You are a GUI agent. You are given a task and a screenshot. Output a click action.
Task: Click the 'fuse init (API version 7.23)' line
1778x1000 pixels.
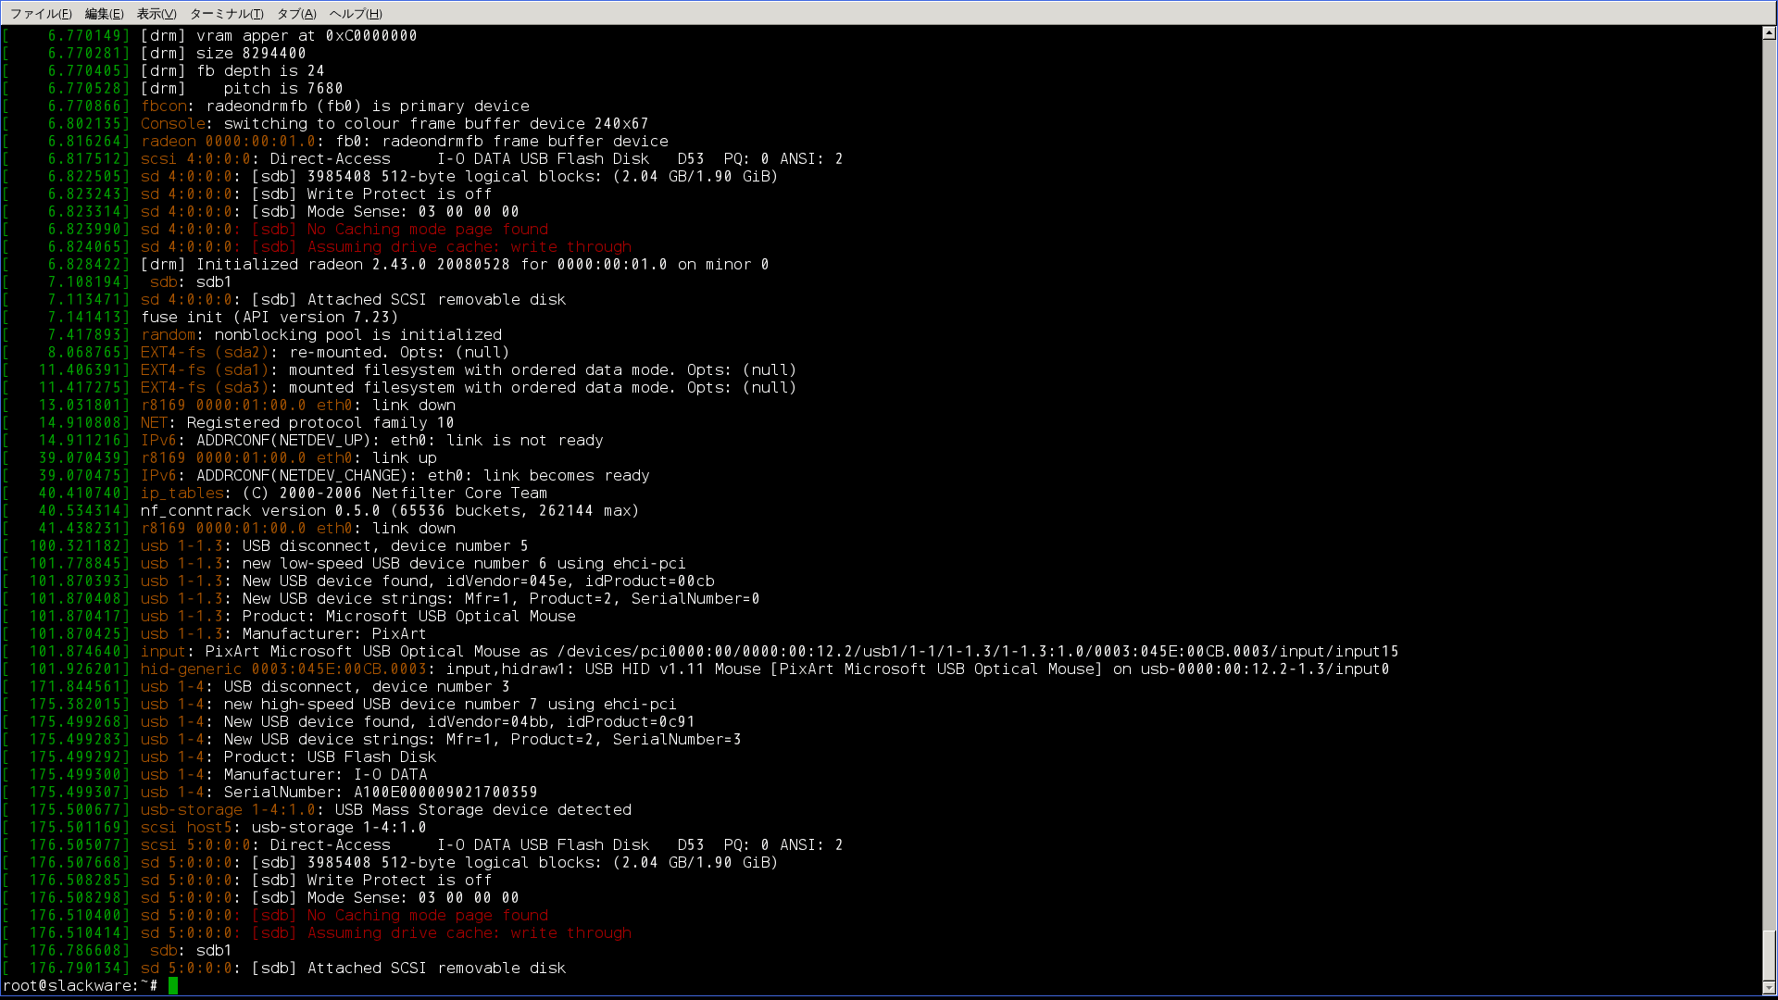pos(269,317)
